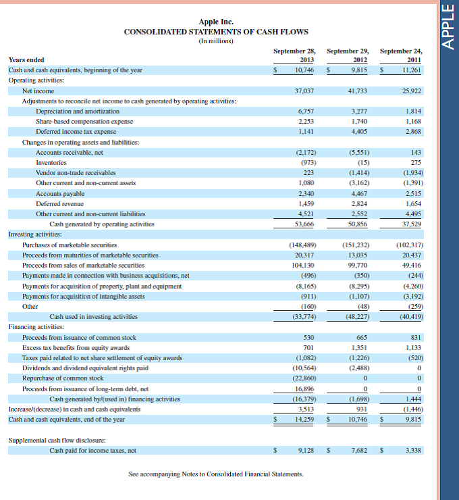
Task: Click 'Proceeds from maturities of marketable securities'
Action: [90, 255]
